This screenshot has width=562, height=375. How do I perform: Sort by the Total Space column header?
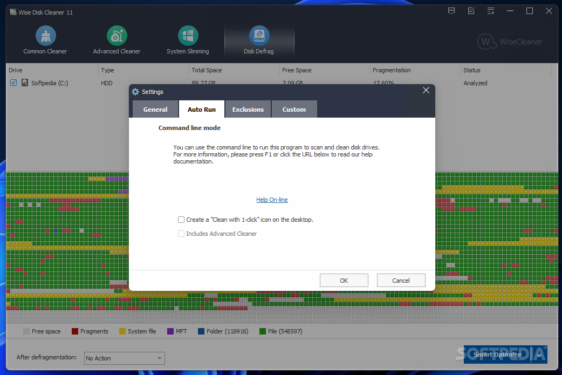(235, 70)
